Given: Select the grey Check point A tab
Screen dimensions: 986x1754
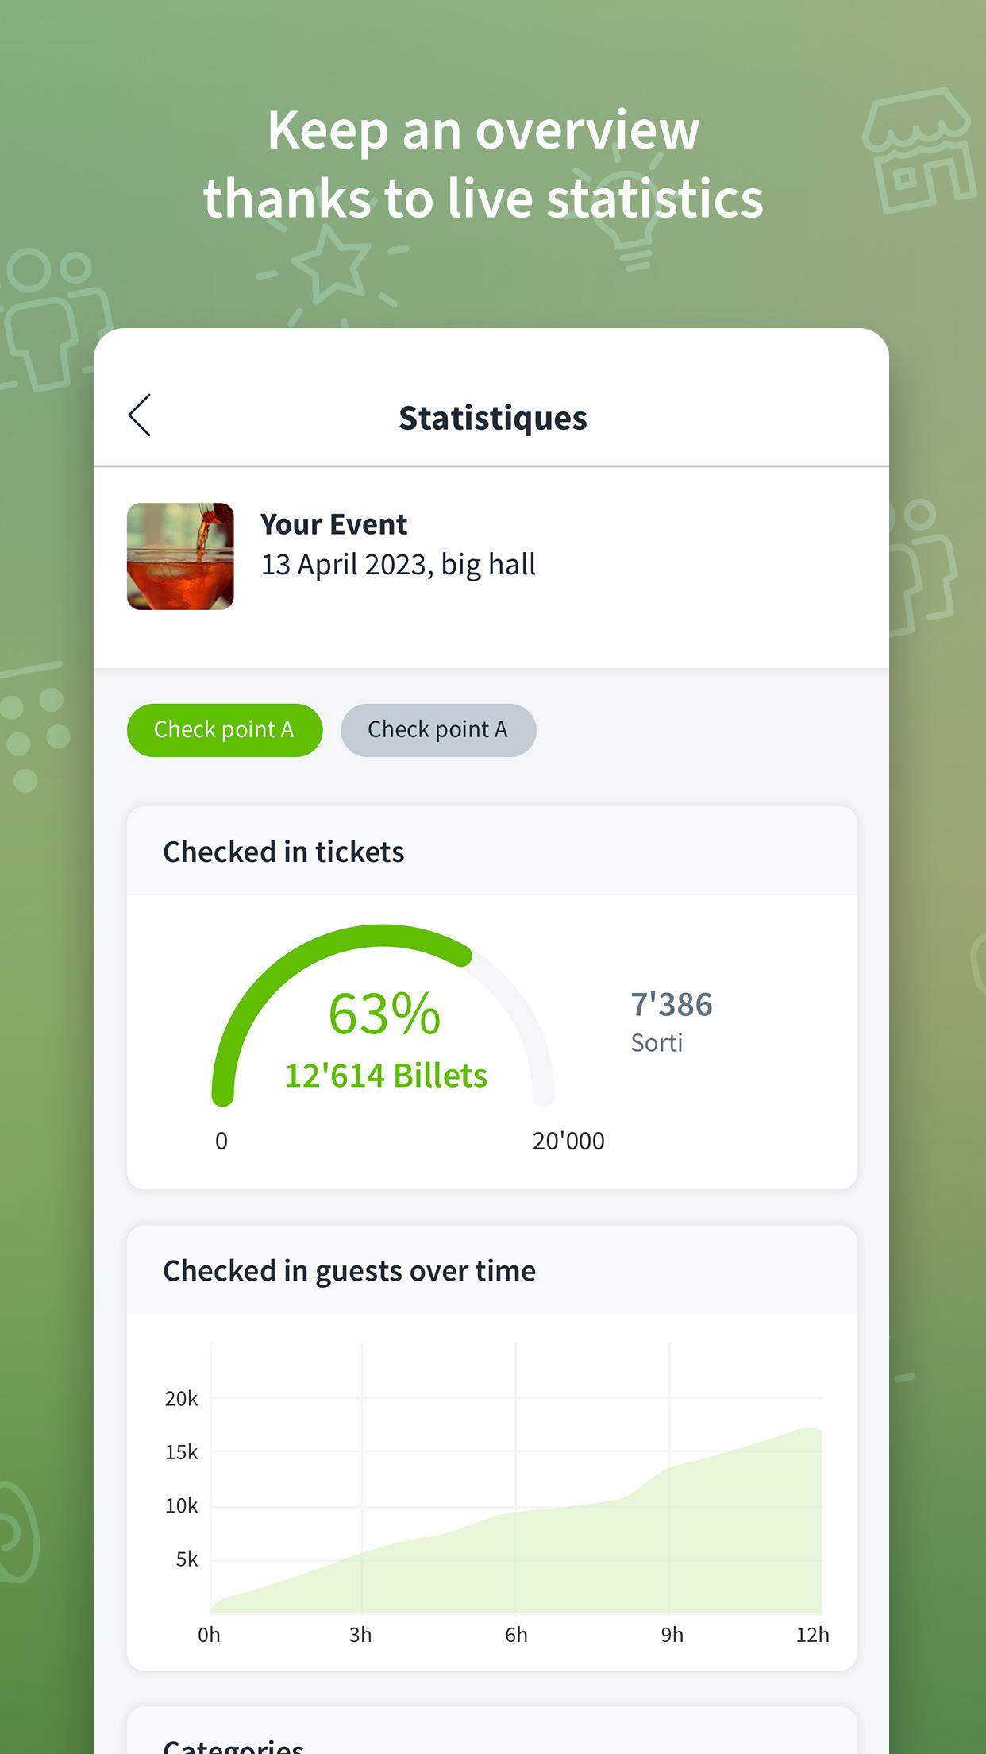Looking at the screenshot, I should tap(438, 729).
